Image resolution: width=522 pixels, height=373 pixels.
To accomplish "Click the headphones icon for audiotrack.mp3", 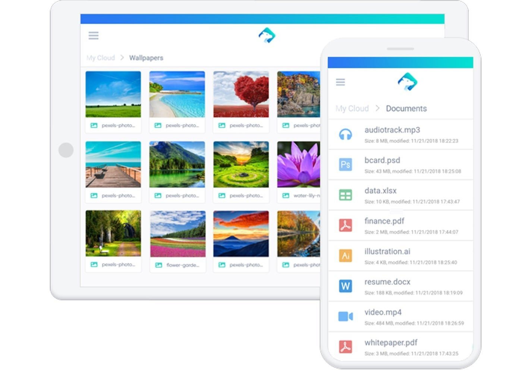I will point(345,134).
